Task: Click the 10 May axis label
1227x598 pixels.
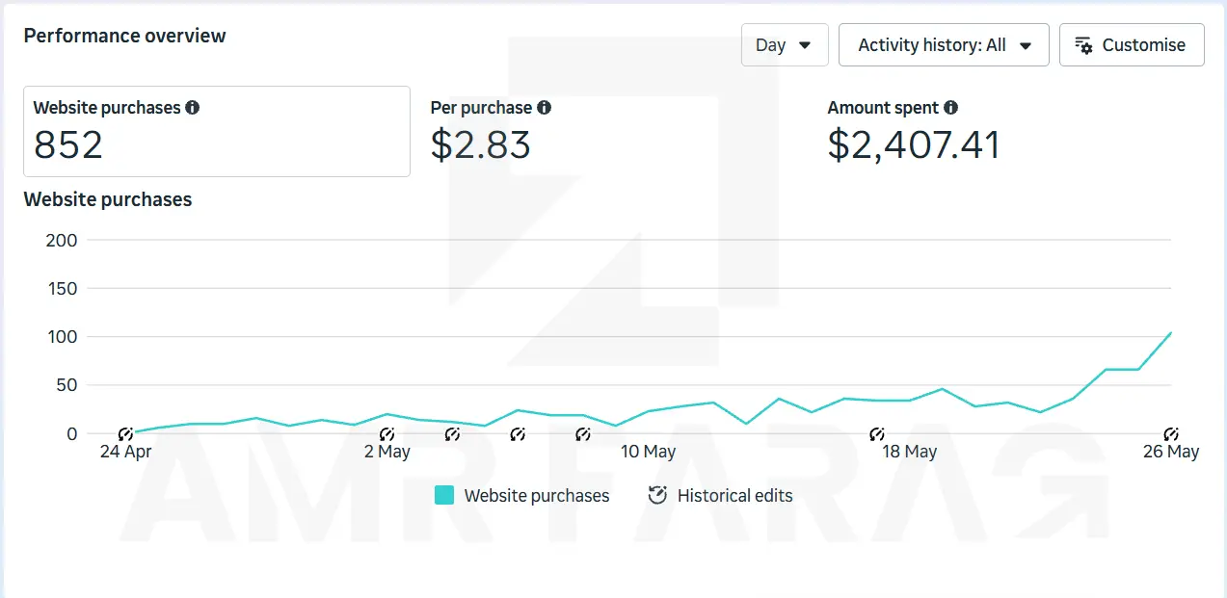Action: point(648,452)
